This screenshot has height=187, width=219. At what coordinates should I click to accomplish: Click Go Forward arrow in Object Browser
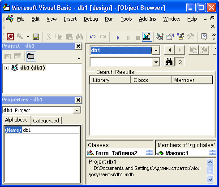pyautogui.click(x=180, y=50)
